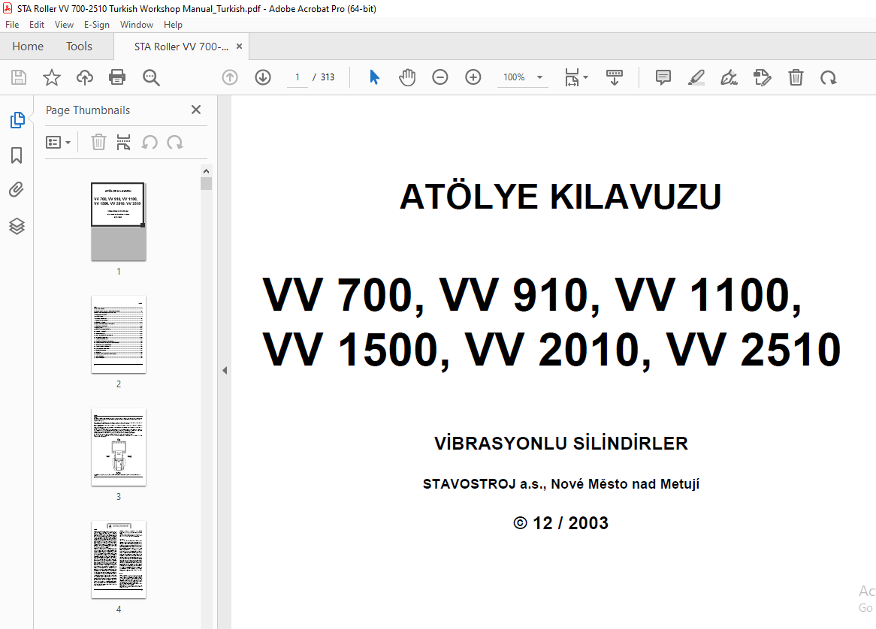The image size is (876, 629).
Task: Click the ATÖLYE KILAVUZU title text
Action: pos(560,197)
